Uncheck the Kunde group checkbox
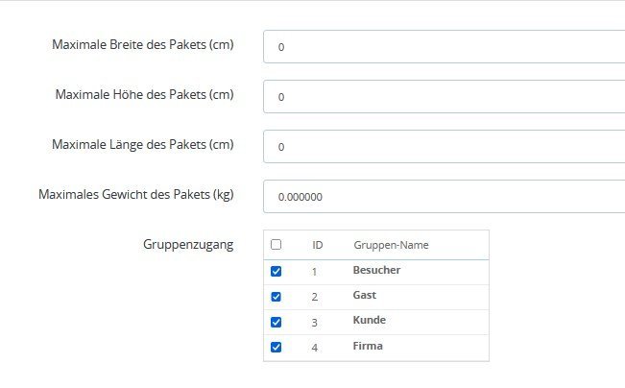 pyautogui.click(x=276, y=322)
